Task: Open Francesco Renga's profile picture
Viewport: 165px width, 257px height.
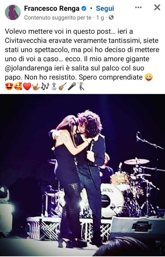Action: coord(13,12)
